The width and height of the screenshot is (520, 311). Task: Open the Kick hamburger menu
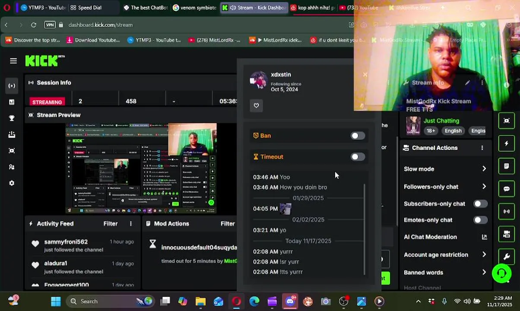[13, 61]
